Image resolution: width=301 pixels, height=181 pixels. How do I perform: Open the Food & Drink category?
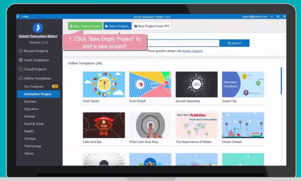tap(34, 124)
